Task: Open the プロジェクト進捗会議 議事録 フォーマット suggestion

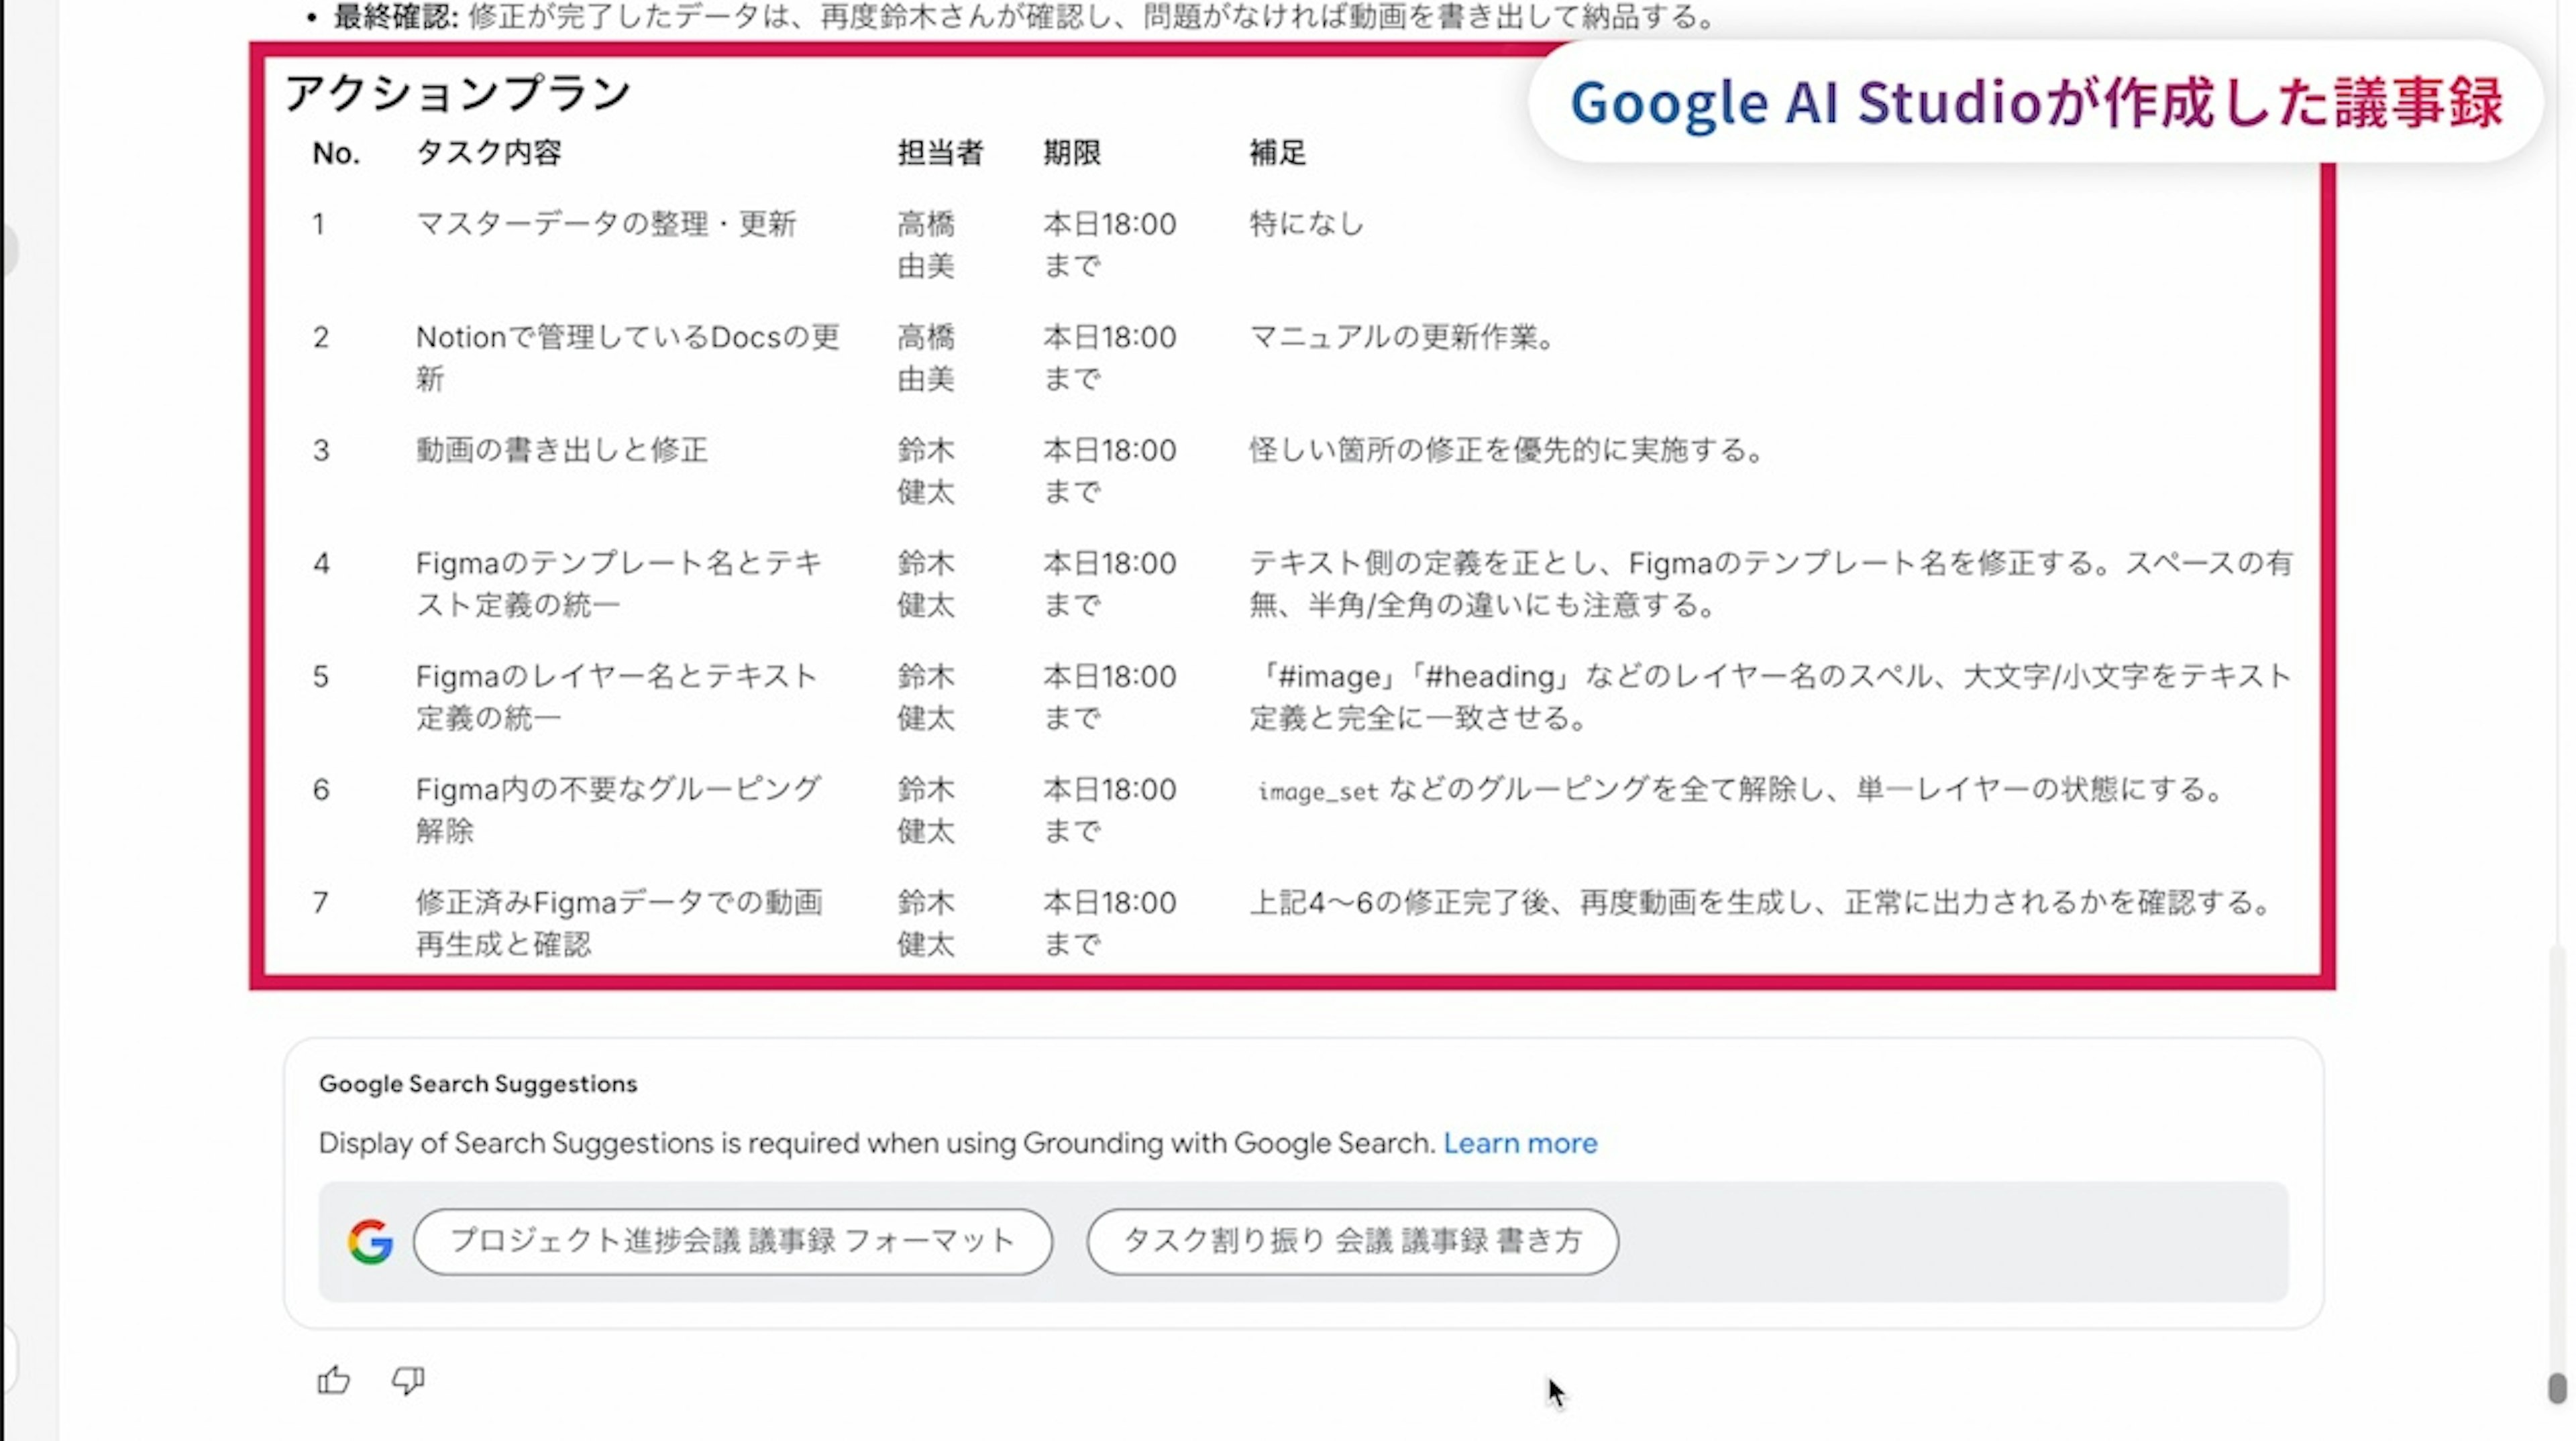Action: click(x=732, y=1241)
